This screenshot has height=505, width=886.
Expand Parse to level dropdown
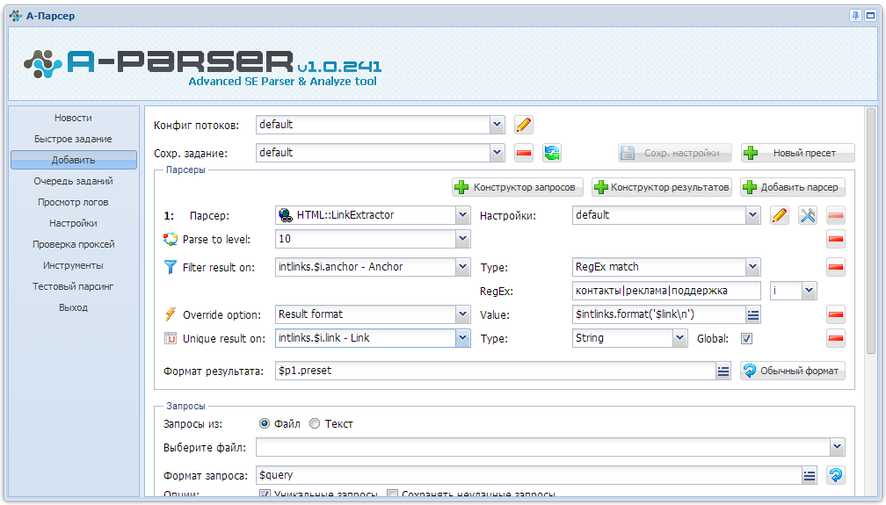coord(462,239)
